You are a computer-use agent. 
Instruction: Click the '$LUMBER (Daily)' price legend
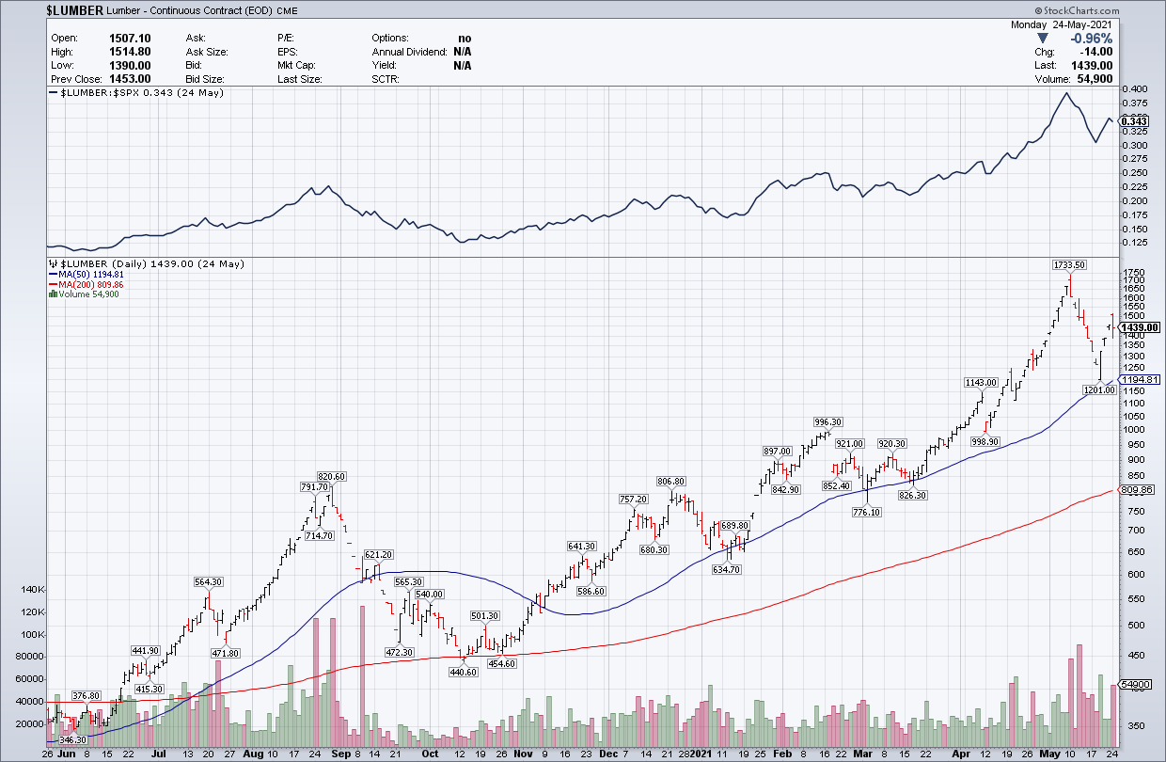point(146,264)
